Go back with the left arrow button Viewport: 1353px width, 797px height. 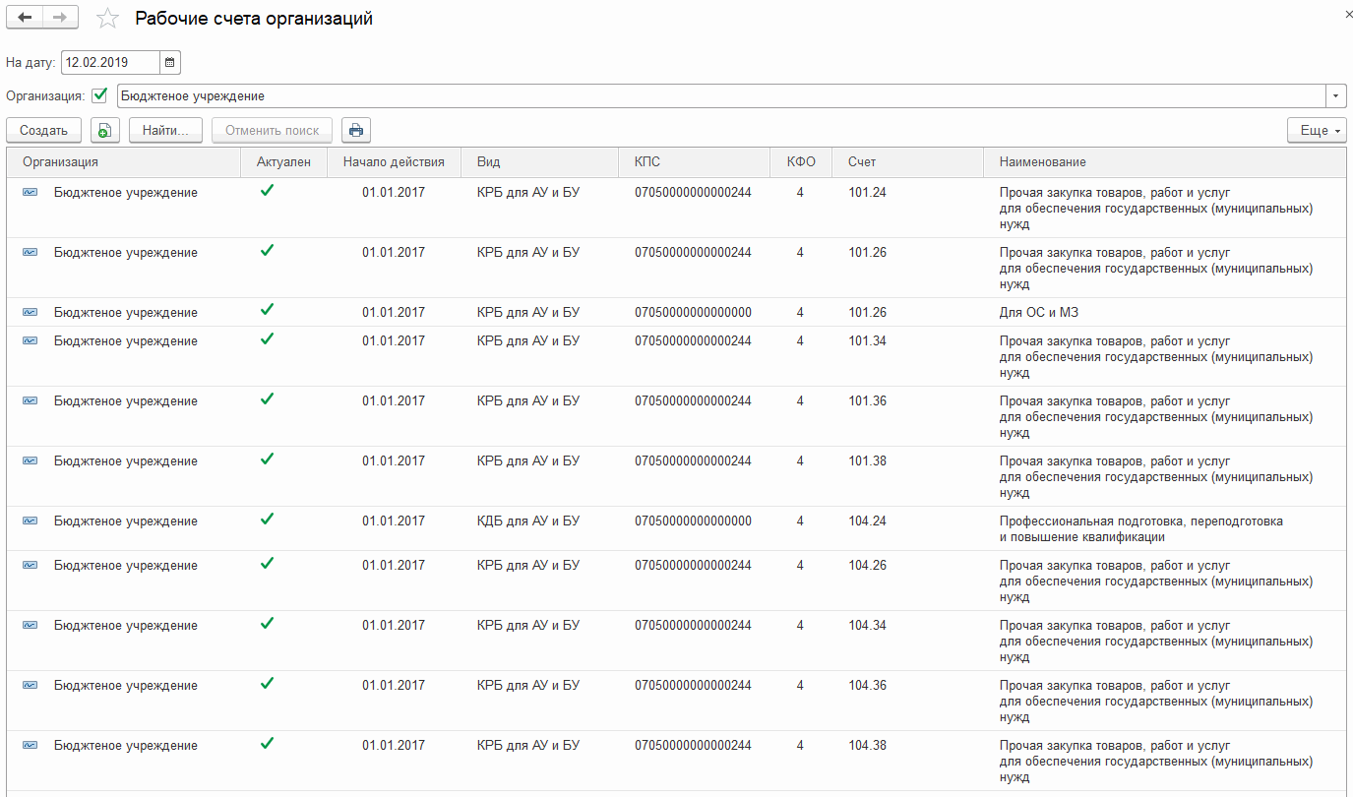point(25,18)
